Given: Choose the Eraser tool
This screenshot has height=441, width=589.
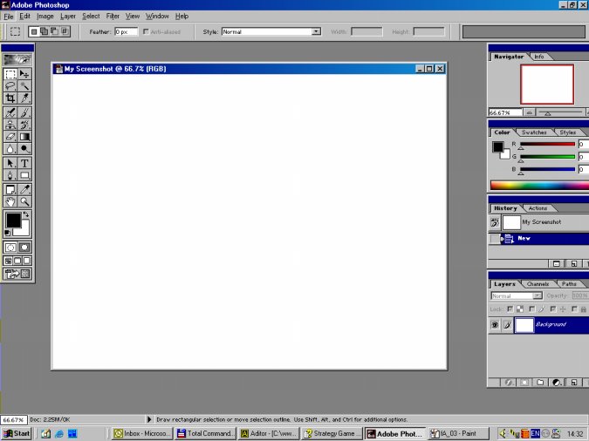Looking at the screenshot, I should 10,137.
